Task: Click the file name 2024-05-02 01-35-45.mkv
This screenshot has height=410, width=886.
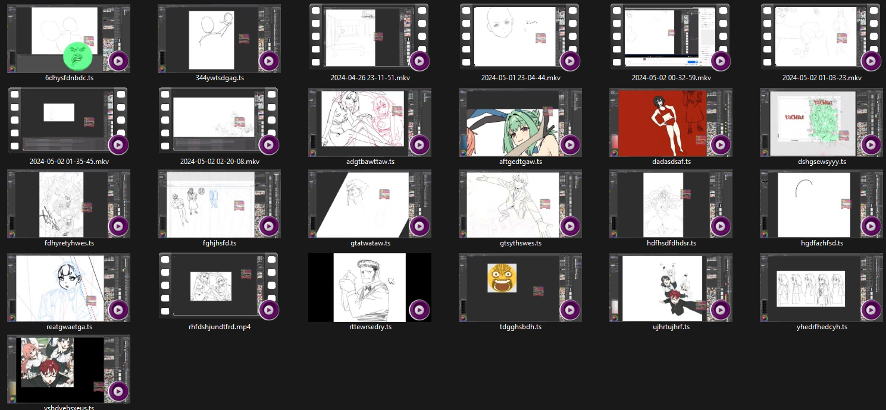Action: 69,162
